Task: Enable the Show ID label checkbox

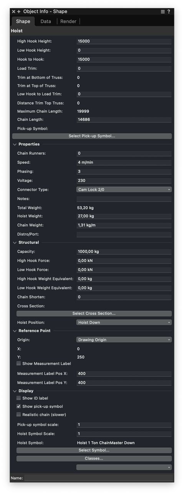Action: coord(18,398)
